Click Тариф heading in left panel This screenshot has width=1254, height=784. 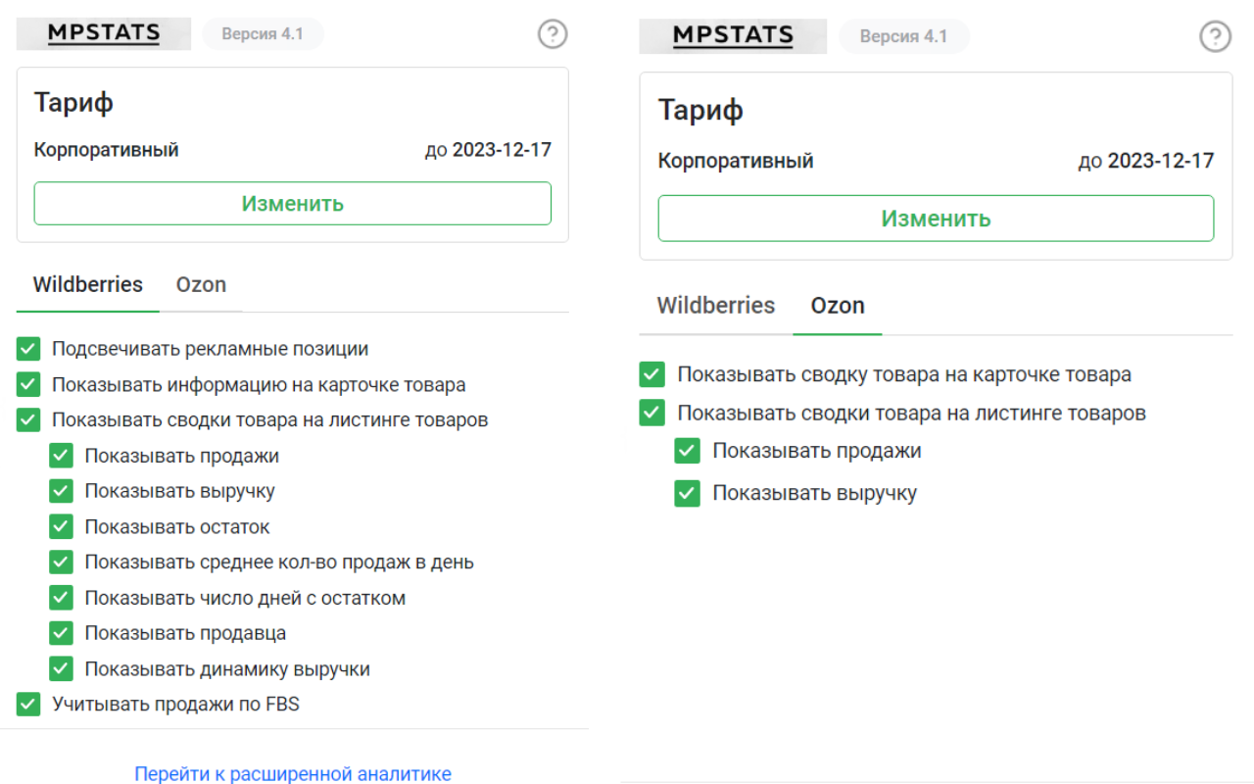coord(73,103)
